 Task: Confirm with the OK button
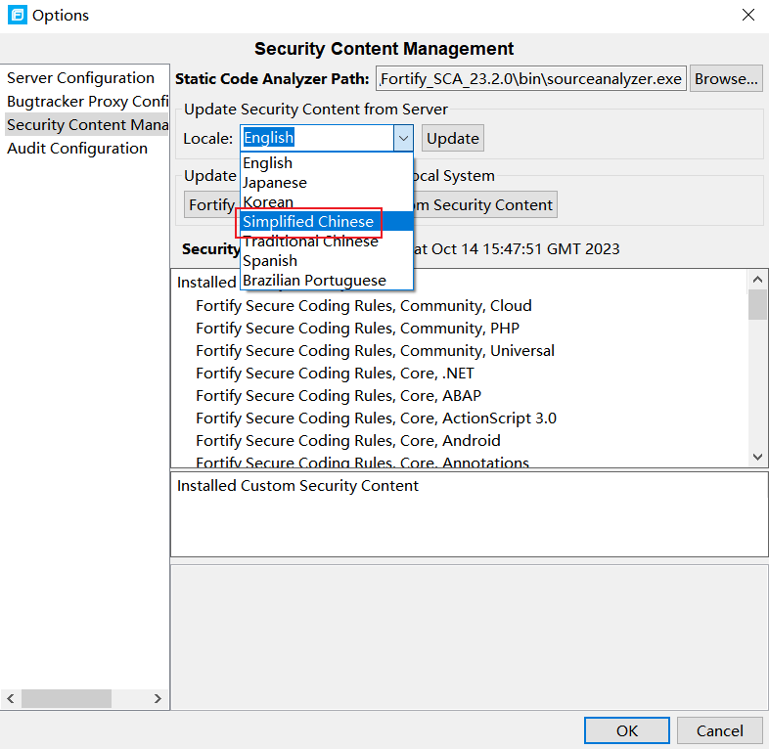point(627,730)
